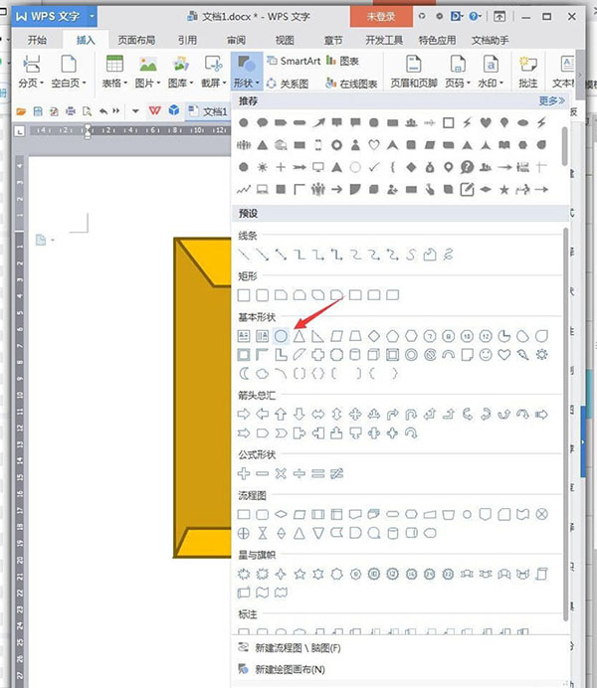597x688 pixels.
Task: Pick the freeform scribble line shape
Action: tap(448, 255)
